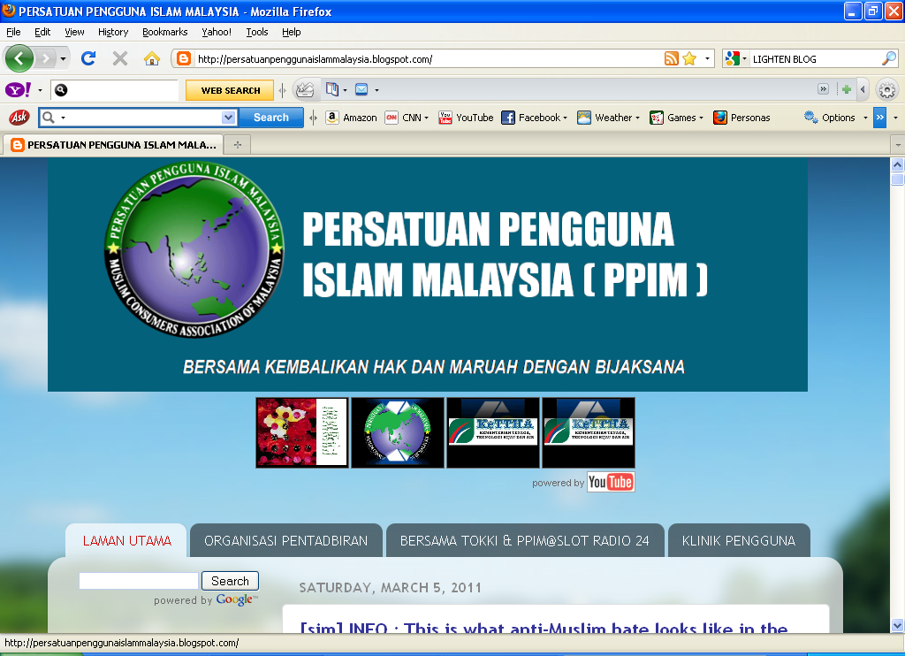
Task: Open the Tools menu
Action: click(257, 32)
